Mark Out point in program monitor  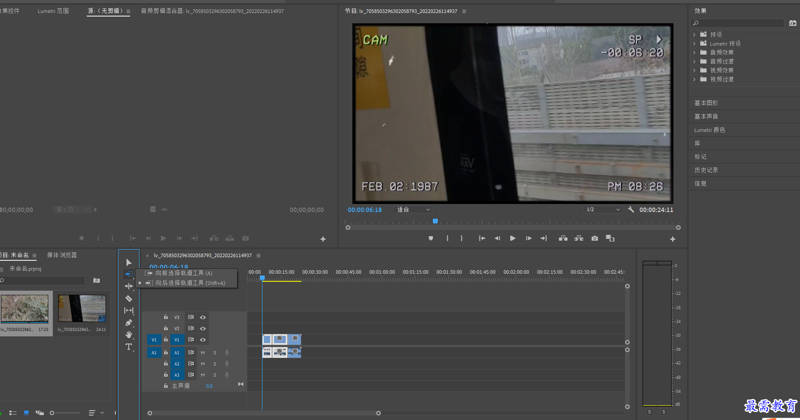(x=461, y=238)
